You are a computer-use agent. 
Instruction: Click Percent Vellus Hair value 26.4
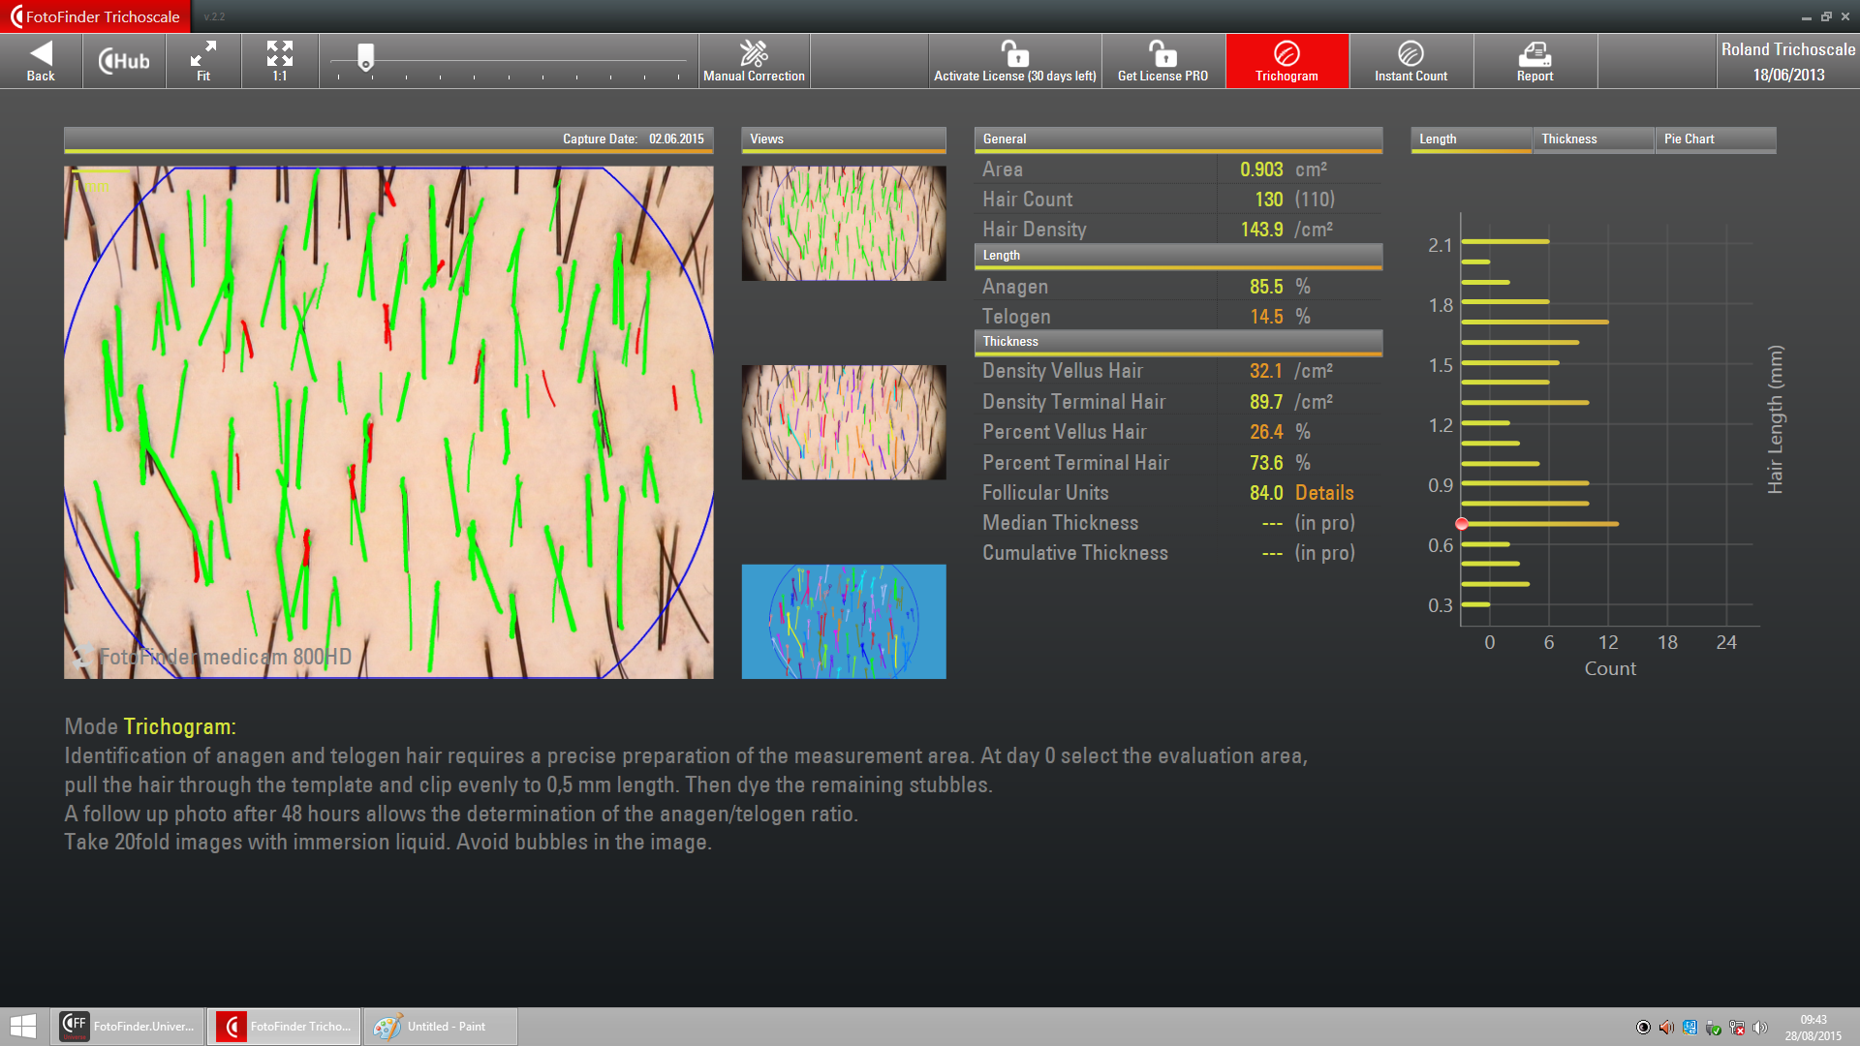pyautogui.click(x=1266, y=432)
